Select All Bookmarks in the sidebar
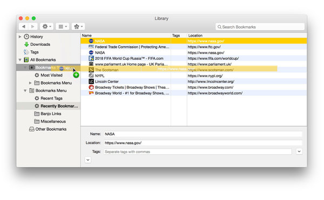 [x=43, y=60]
